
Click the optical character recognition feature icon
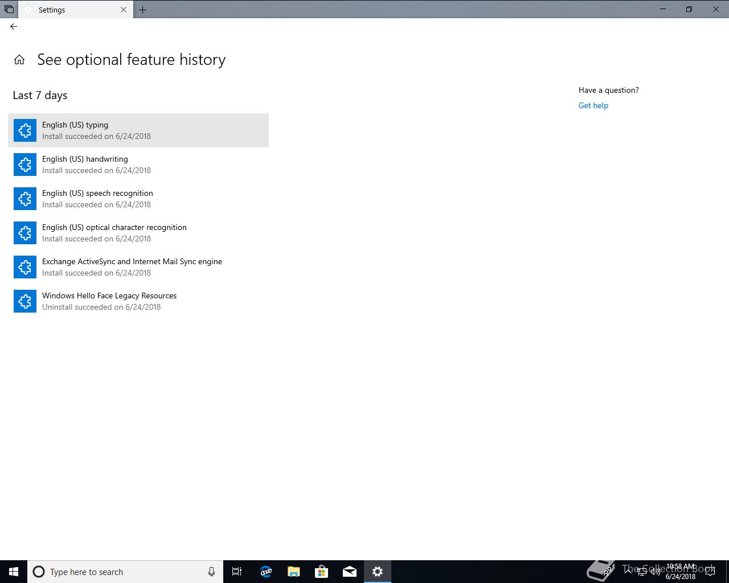pos(25,233)
